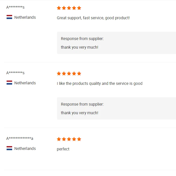This screenshot has width=176, height=176.
Task: Click first star in the 'perfect' review
Action: 59,139
